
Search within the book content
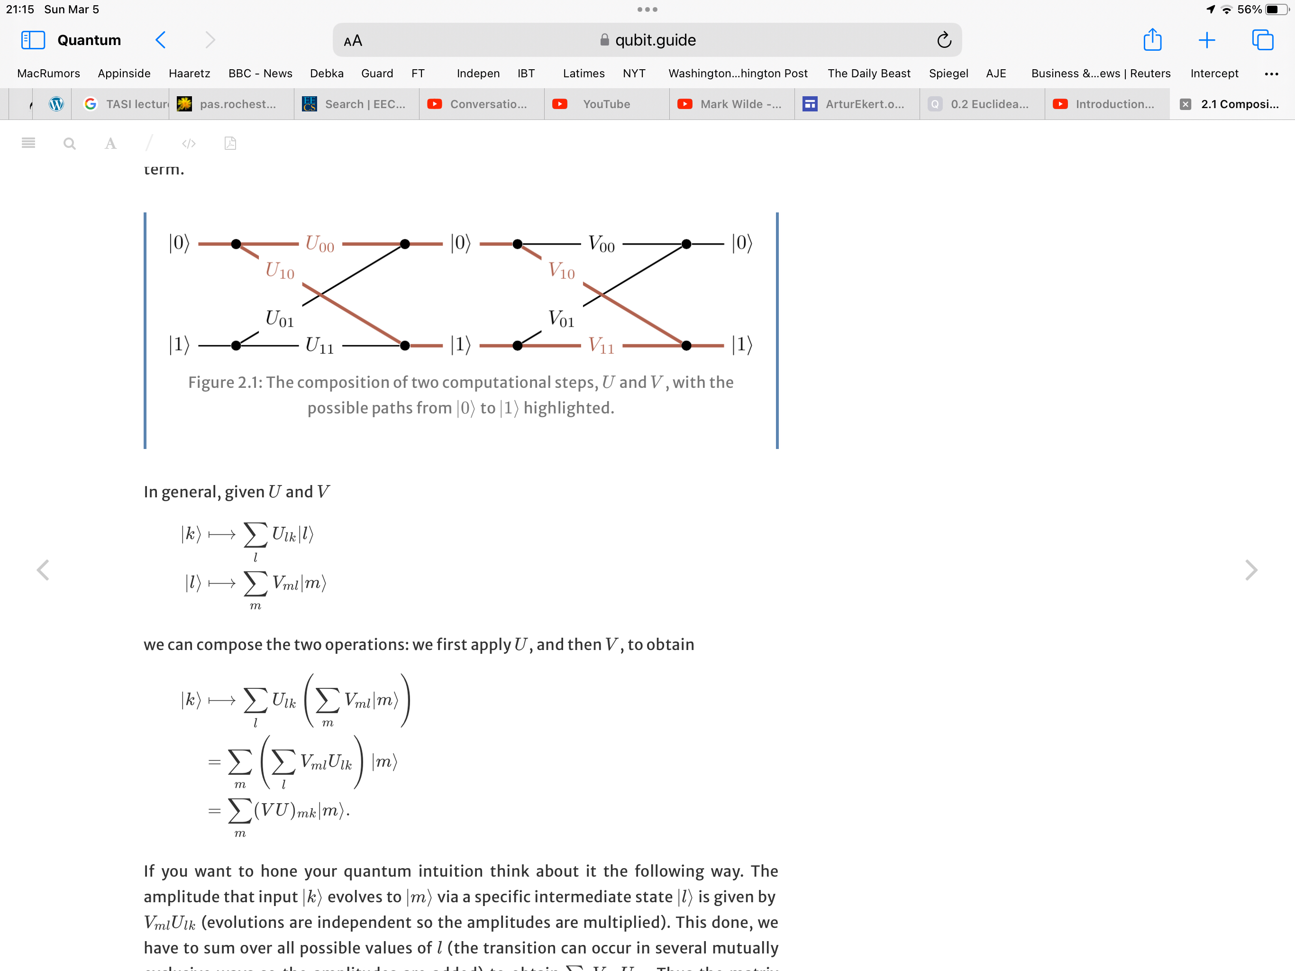pos(70,143)
